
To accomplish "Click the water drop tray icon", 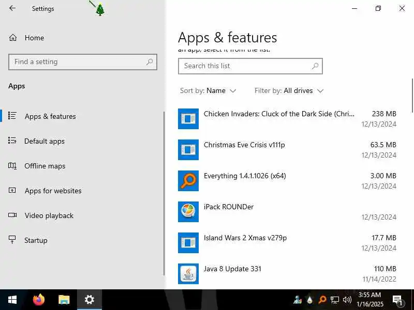I will click(309, 300).
